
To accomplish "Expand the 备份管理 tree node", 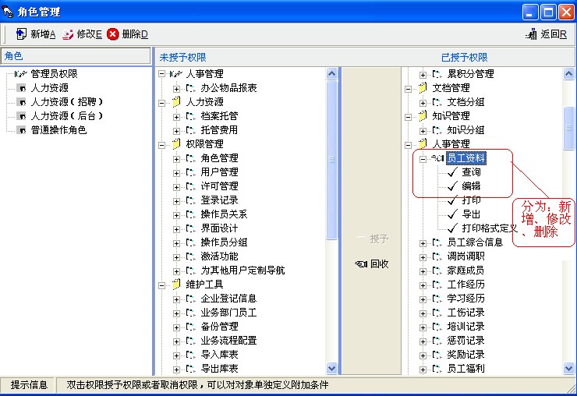I will click(x=177, y=327).
